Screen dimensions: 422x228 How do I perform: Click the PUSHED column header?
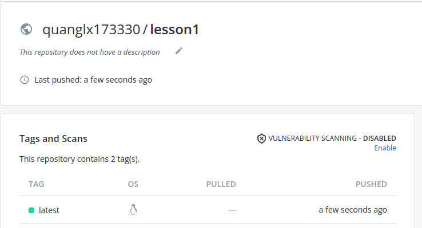pyautogui.click(x=371, y=184)
